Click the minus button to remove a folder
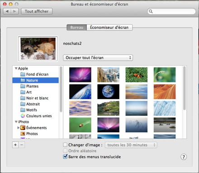This screenshot has height=173, width=199. [22, 145]
